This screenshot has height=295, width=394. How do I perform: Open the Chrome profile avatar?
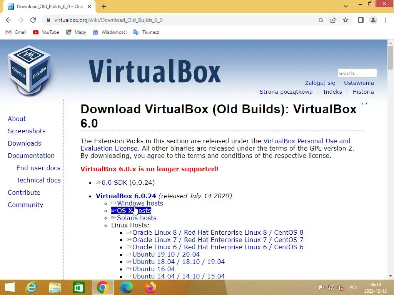pos(373,20)
